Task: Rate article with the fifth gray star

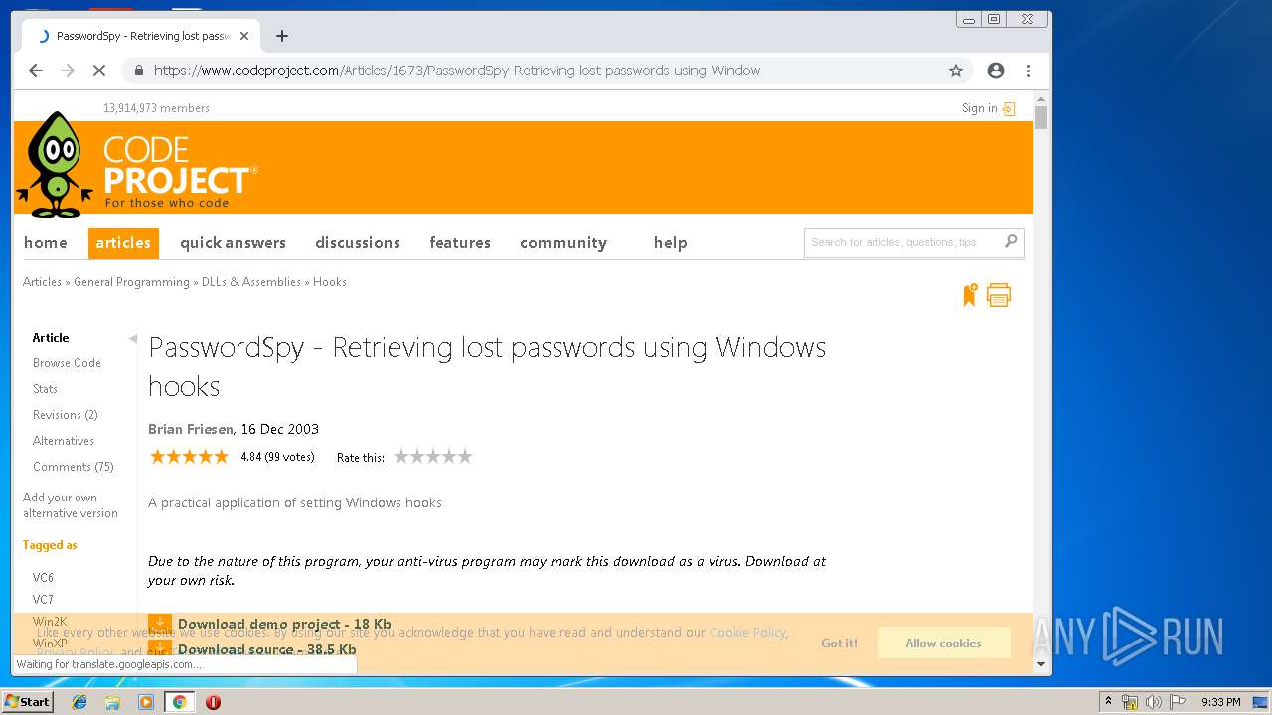Action: [464, 457]
